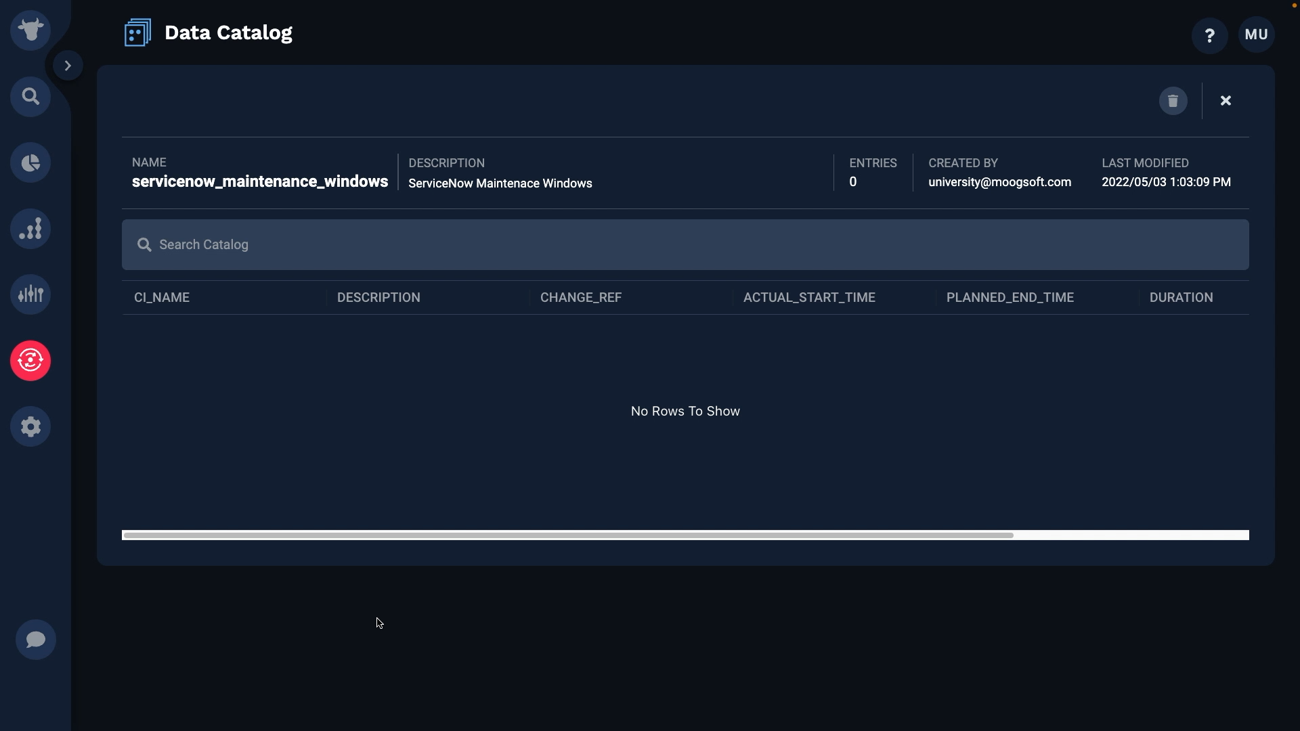Click catalog name servicenow_maintenance_windows
The height and width of the screenshot is (731, 1300).
tap(260, 181)
